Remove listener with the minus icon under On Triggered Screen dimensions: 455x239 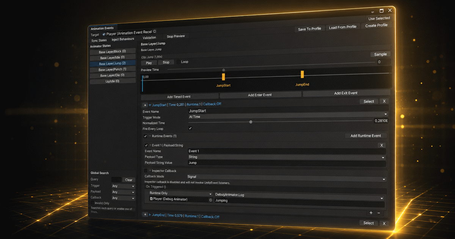pos(378,213)
